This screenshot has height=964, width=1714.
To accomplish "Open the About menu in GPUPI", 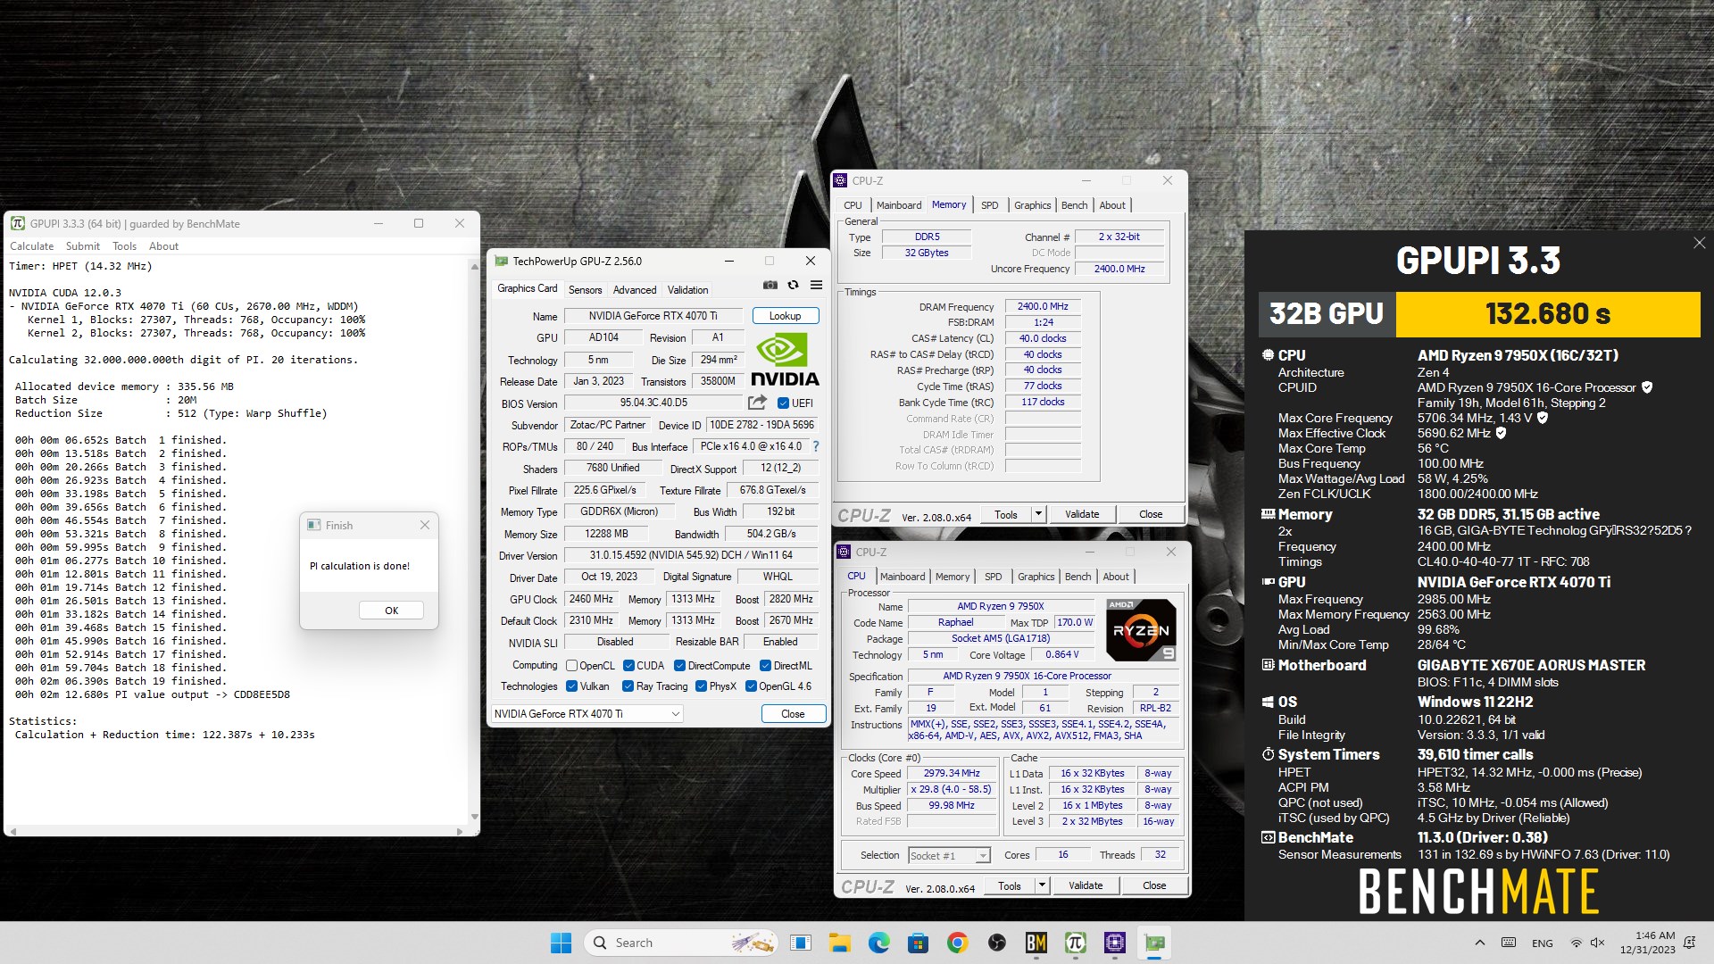I will click(x=163, y=246).
